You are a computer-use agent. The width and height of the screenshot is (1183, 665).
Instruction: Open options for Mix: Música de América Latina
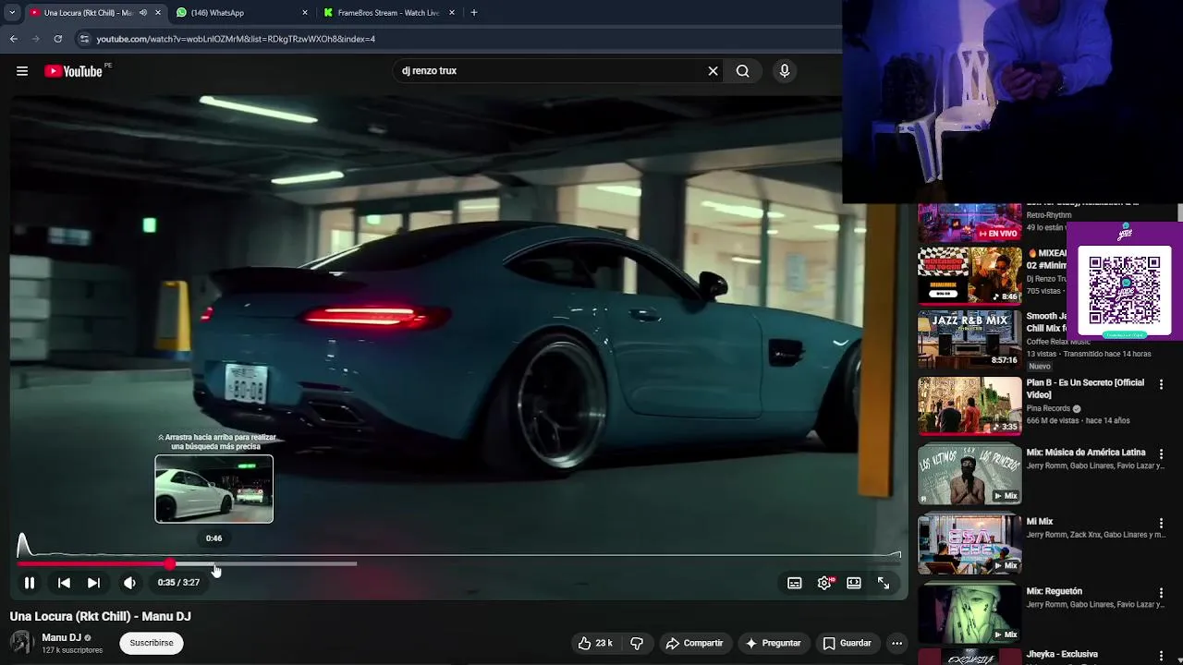[x=1162, y=453]
